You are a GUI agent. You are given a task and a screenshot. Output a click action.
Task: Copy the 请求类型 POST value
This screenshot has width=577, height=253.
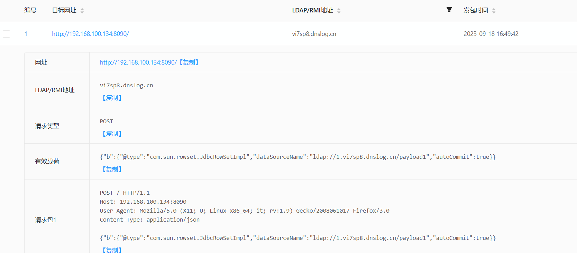[112, 134]
